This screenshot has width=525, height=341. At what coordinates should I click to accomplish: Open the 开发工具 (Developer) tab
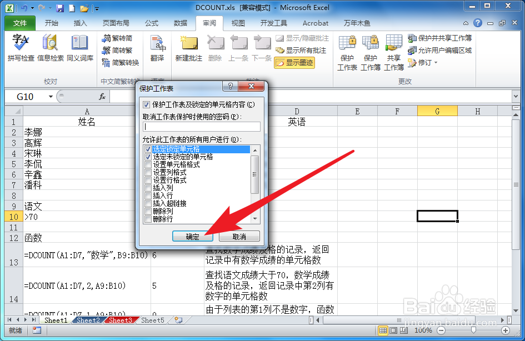(x=273, y=23)
